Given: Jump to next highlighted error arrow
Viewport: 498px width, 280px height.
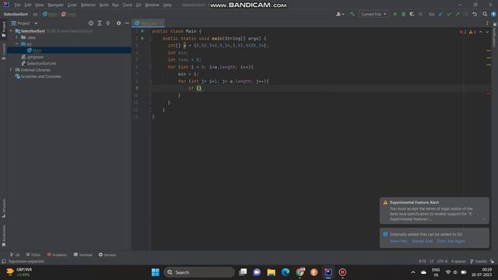Looking at the screenshot, I should click(x=487, y=32).
